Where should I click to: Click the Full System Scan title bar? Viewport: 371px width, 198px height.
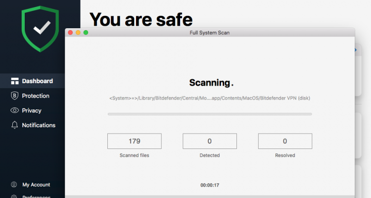tap(210, 33)
